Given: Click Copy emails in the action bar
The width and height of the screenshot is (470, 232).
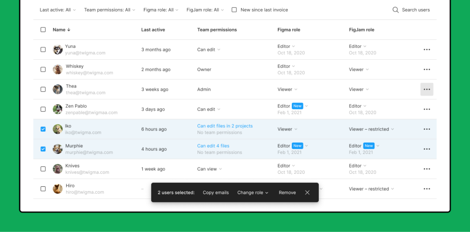Looking at the screenshot, I should click(x=216, y=193).
